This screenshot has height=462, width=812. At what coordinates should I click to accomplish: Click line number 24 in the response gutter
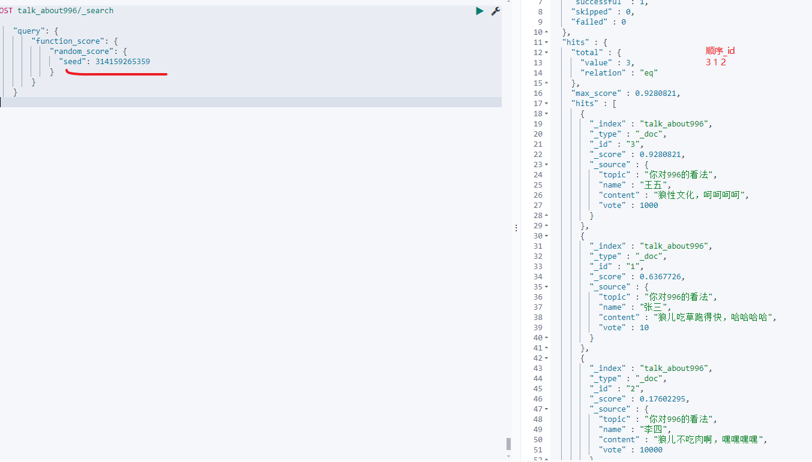tap(538, 175)
